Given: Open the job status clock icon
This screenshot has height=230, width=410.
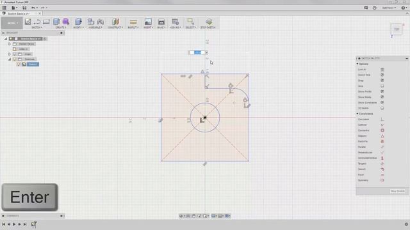Looking at the screenshot, I should pyautogui.click(x=374, y=8).
